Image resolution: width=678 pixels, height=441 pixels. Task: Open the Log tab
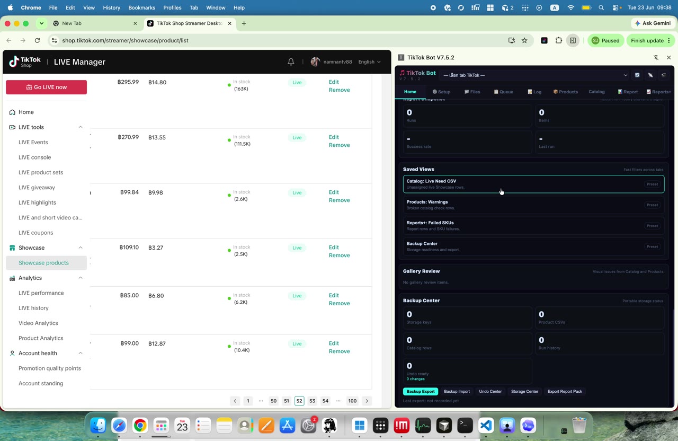click(534, 92)
